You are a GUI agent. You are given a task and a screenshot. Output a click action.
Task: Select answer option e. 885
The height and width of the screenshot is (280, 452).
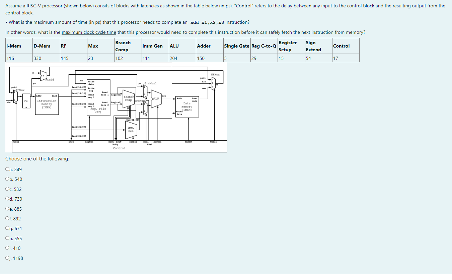tap(7, 209)
